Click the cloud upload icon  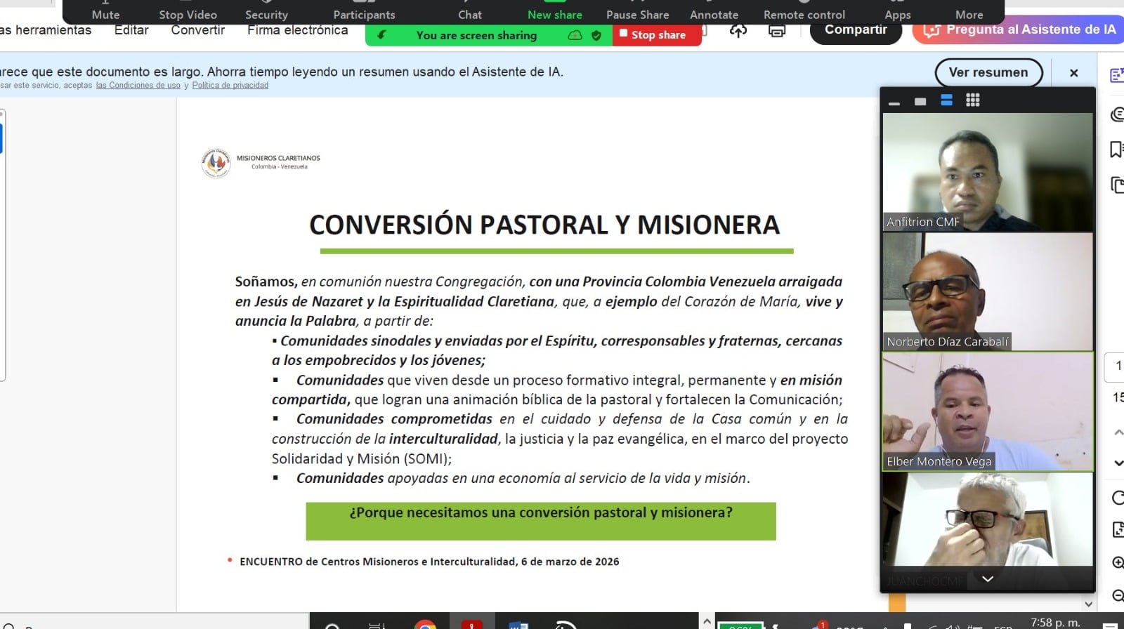point(738,31)
